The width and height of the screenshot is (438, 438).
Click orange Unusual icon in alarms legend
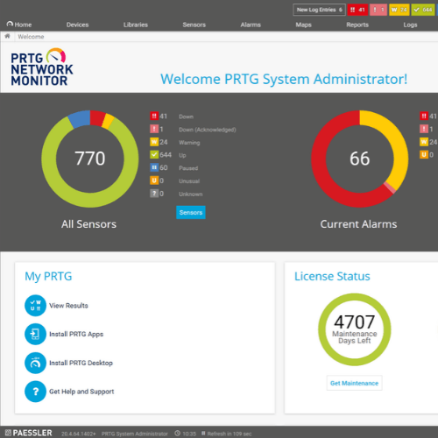pos(424,154)
